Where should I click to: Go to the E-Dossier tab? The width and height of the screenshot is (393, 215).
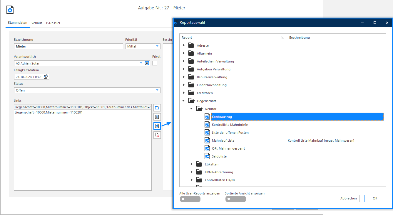[x=53, y=23]
